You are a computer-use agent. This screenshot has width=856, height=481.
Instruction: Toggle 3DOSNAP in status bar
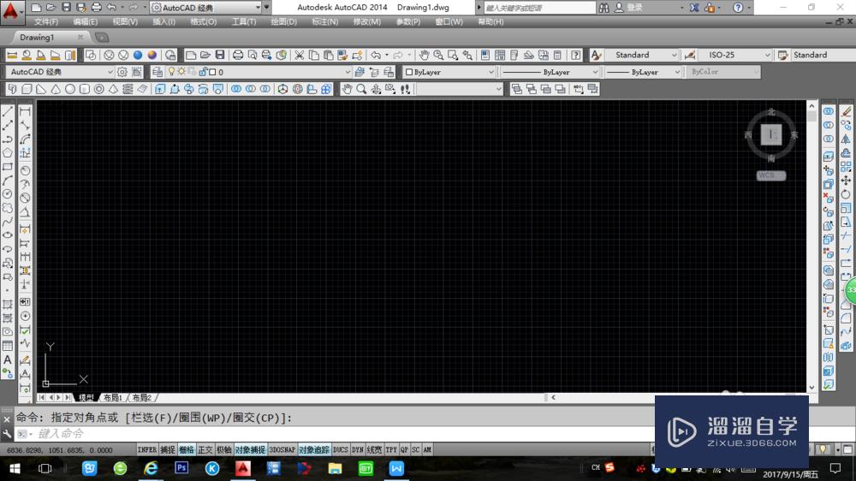tap(282, 450)
